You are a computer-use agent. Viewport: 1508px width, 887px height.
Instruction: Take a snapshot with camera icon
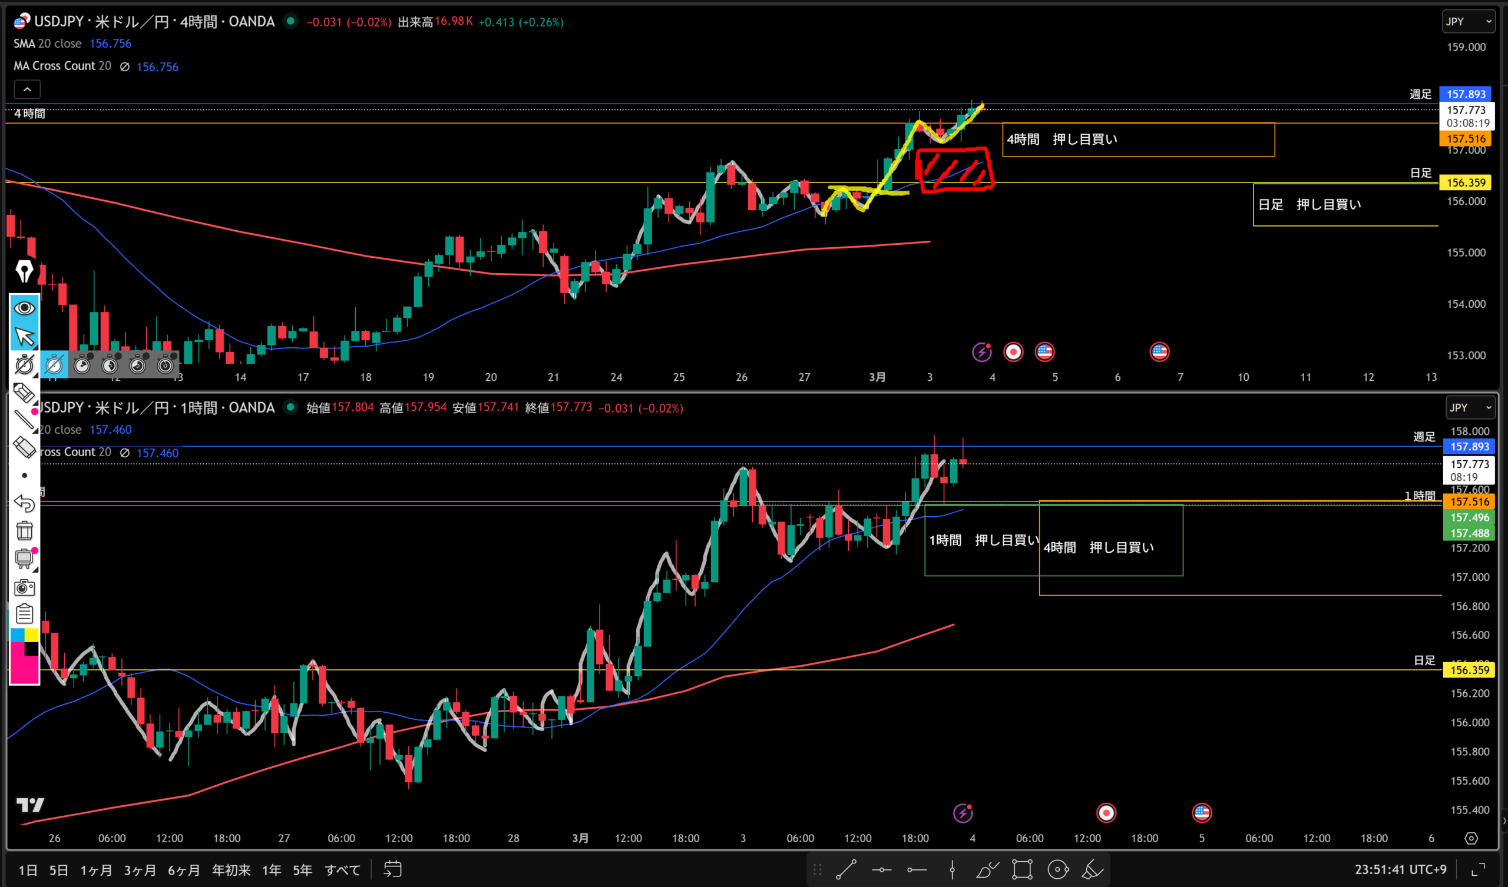pos(24,587)
